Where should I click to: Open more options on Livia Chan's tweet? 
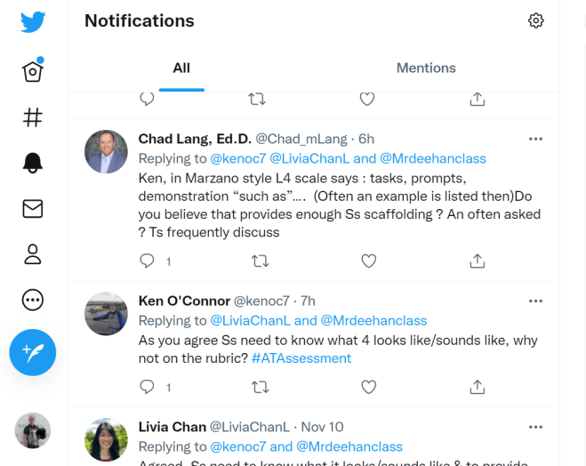(x=535, y=427)
